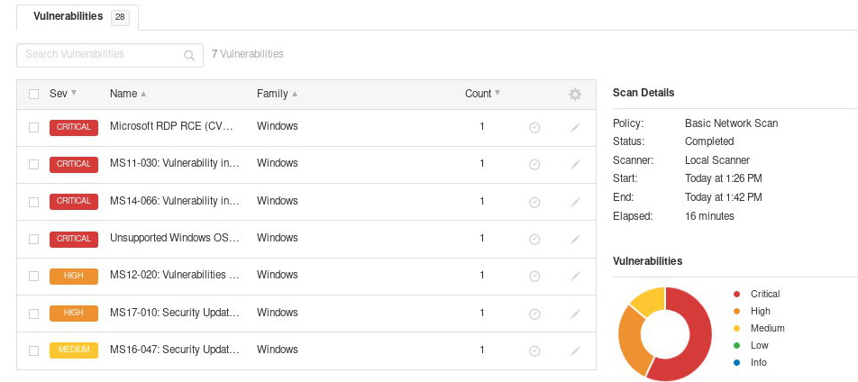Click the search magnifier icon
The height and width of the screenshot is (382, 858).
coord(189,55)
